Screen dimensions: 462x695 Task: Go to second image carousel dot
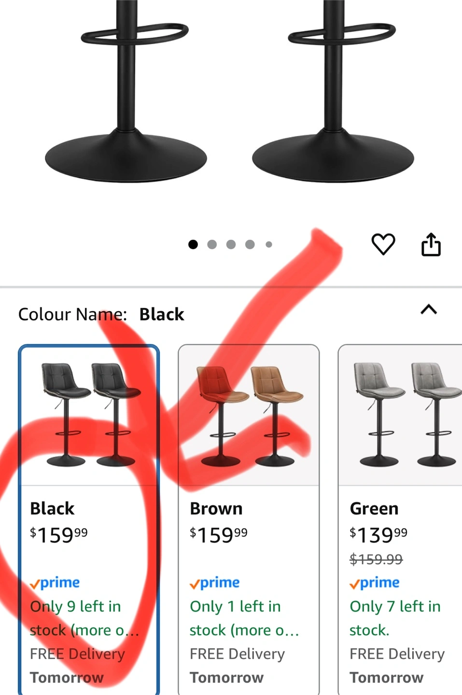tap(212, 245)
